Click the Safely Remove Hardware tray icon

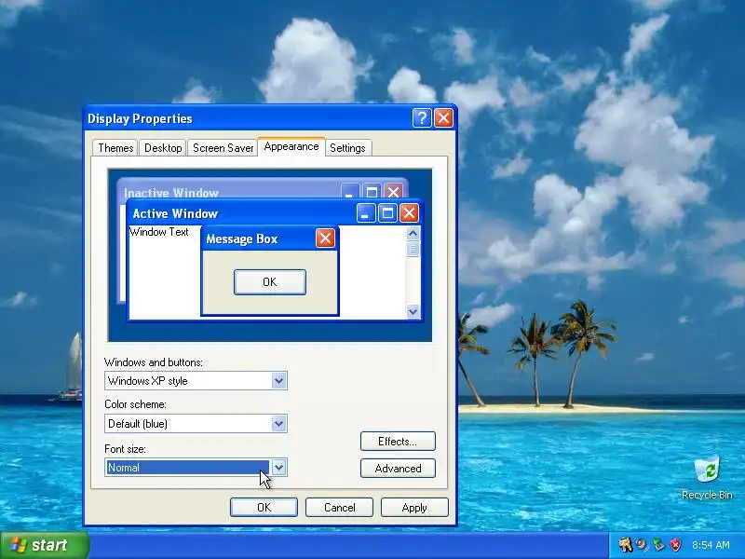(658, 545)
